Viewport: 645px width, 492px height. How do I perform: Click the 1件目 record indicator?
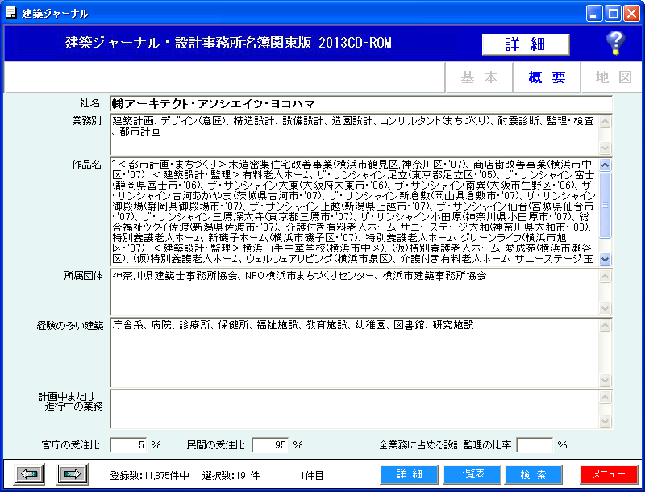(x=311, y=476)
